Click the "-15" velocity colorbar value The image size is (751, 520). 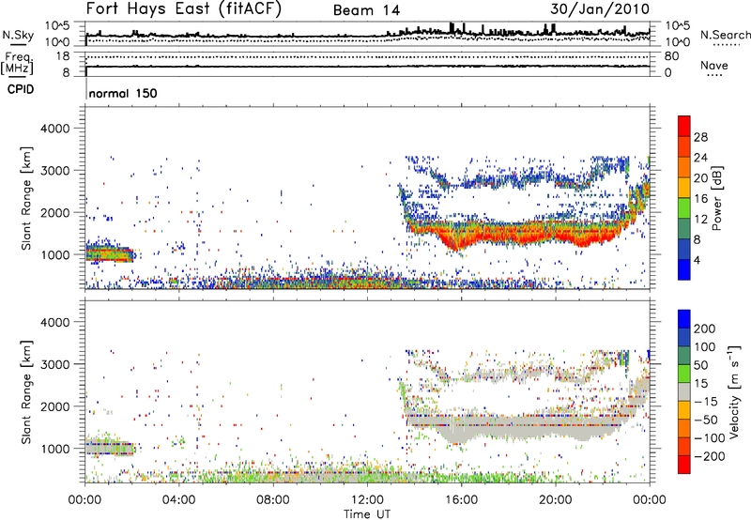click(706, 402)
